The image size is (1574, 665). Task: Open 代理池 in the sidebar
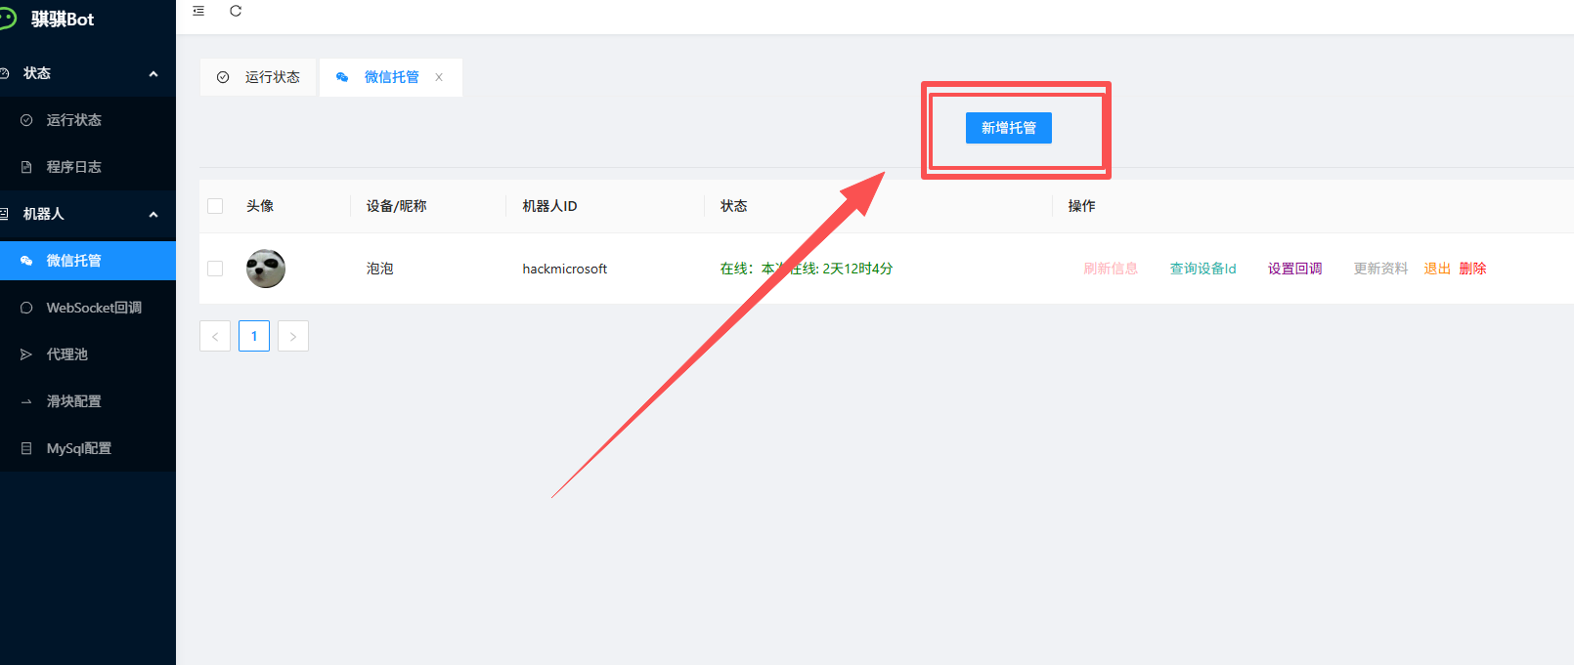pyautogui.click(x=67, y=354)
